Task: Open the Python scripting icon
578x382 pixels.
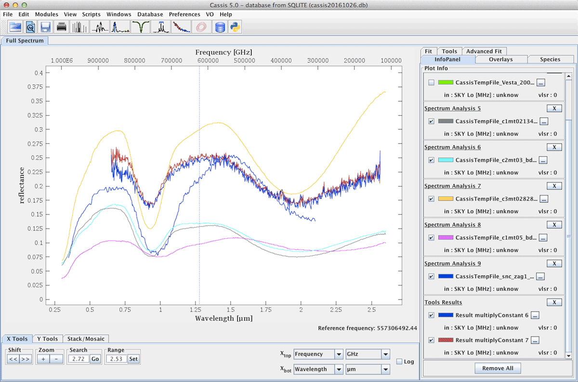Action: [235, 27]
